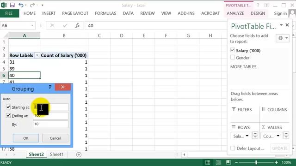Check the Gender field
This screenshot has width=296, height=166.
233,57
